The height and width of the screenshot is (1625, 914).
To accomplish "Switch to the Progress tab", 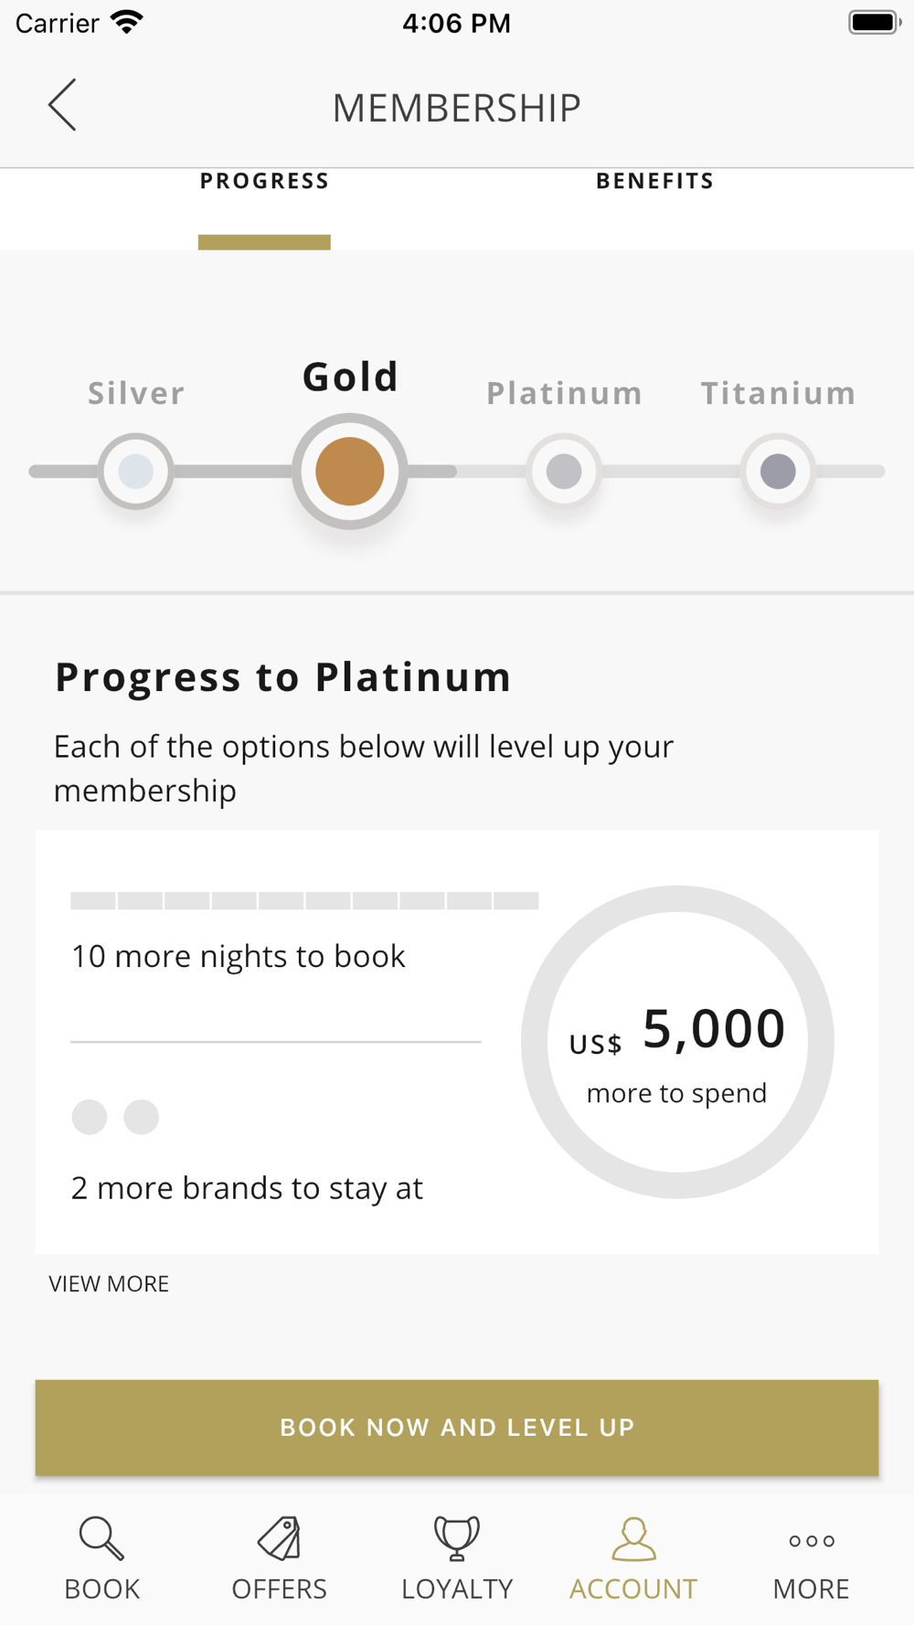I will pos(264,182).
